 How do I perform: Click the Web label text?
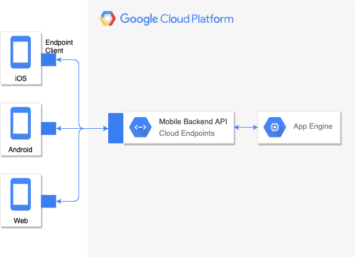[21, 221]
